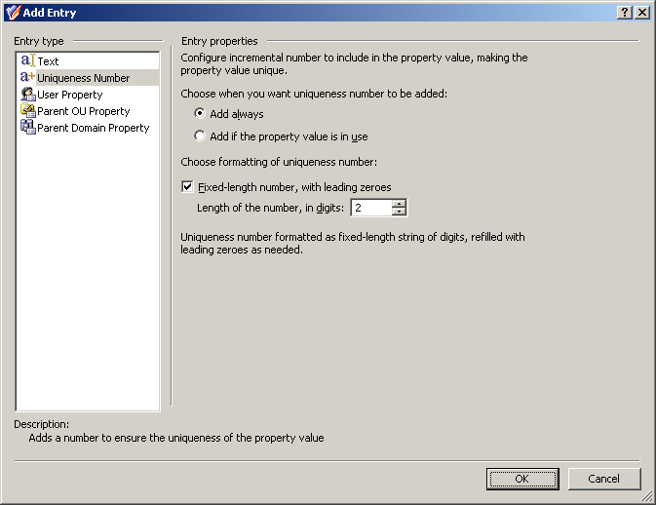
Task: Increase number length with up spinner arrow
Action: point(399,204)
